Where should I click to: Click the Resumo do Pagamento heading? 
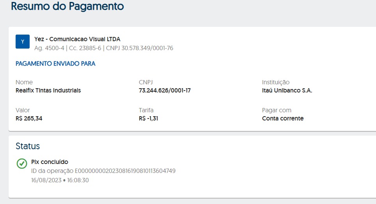(x=67, y=6)
